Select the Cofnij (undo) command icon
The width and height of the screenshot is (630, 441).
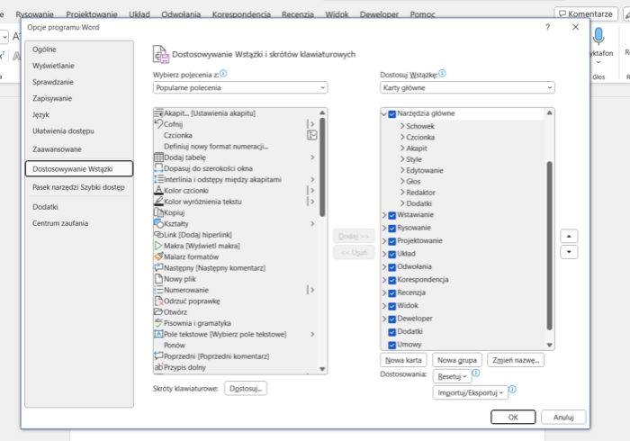(158, 124)
